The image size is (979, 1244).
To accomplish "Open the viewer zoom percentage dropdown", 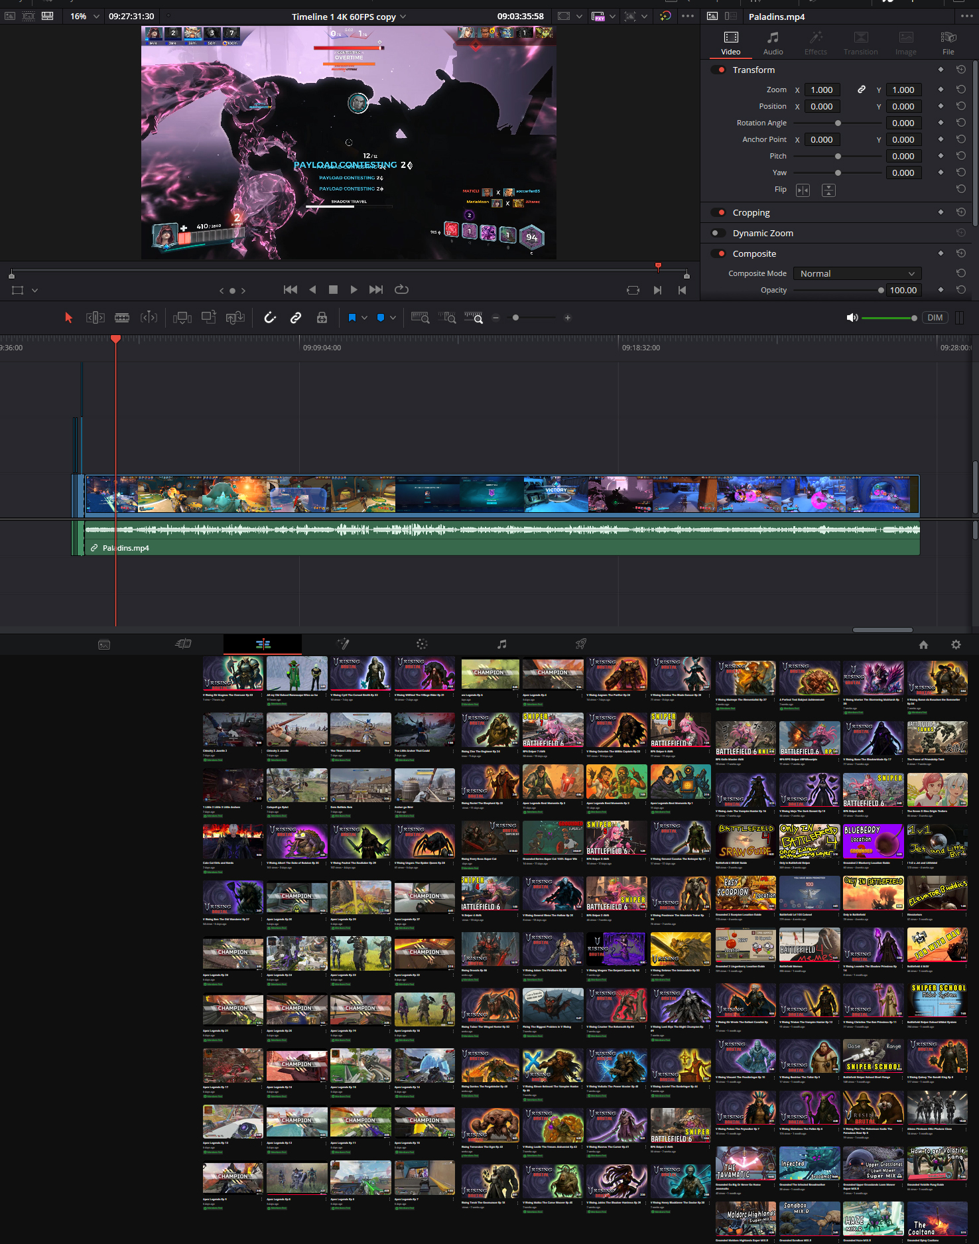I will [85, 17].
